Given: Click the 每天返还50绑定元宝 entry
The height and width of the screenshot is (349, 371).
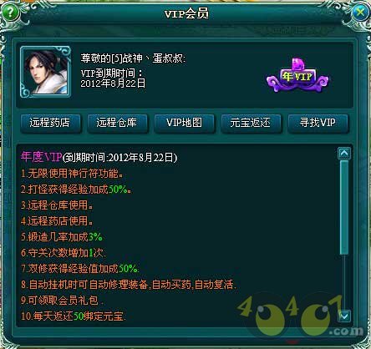Looking at the screenshot, I should [x=74, y=316].
